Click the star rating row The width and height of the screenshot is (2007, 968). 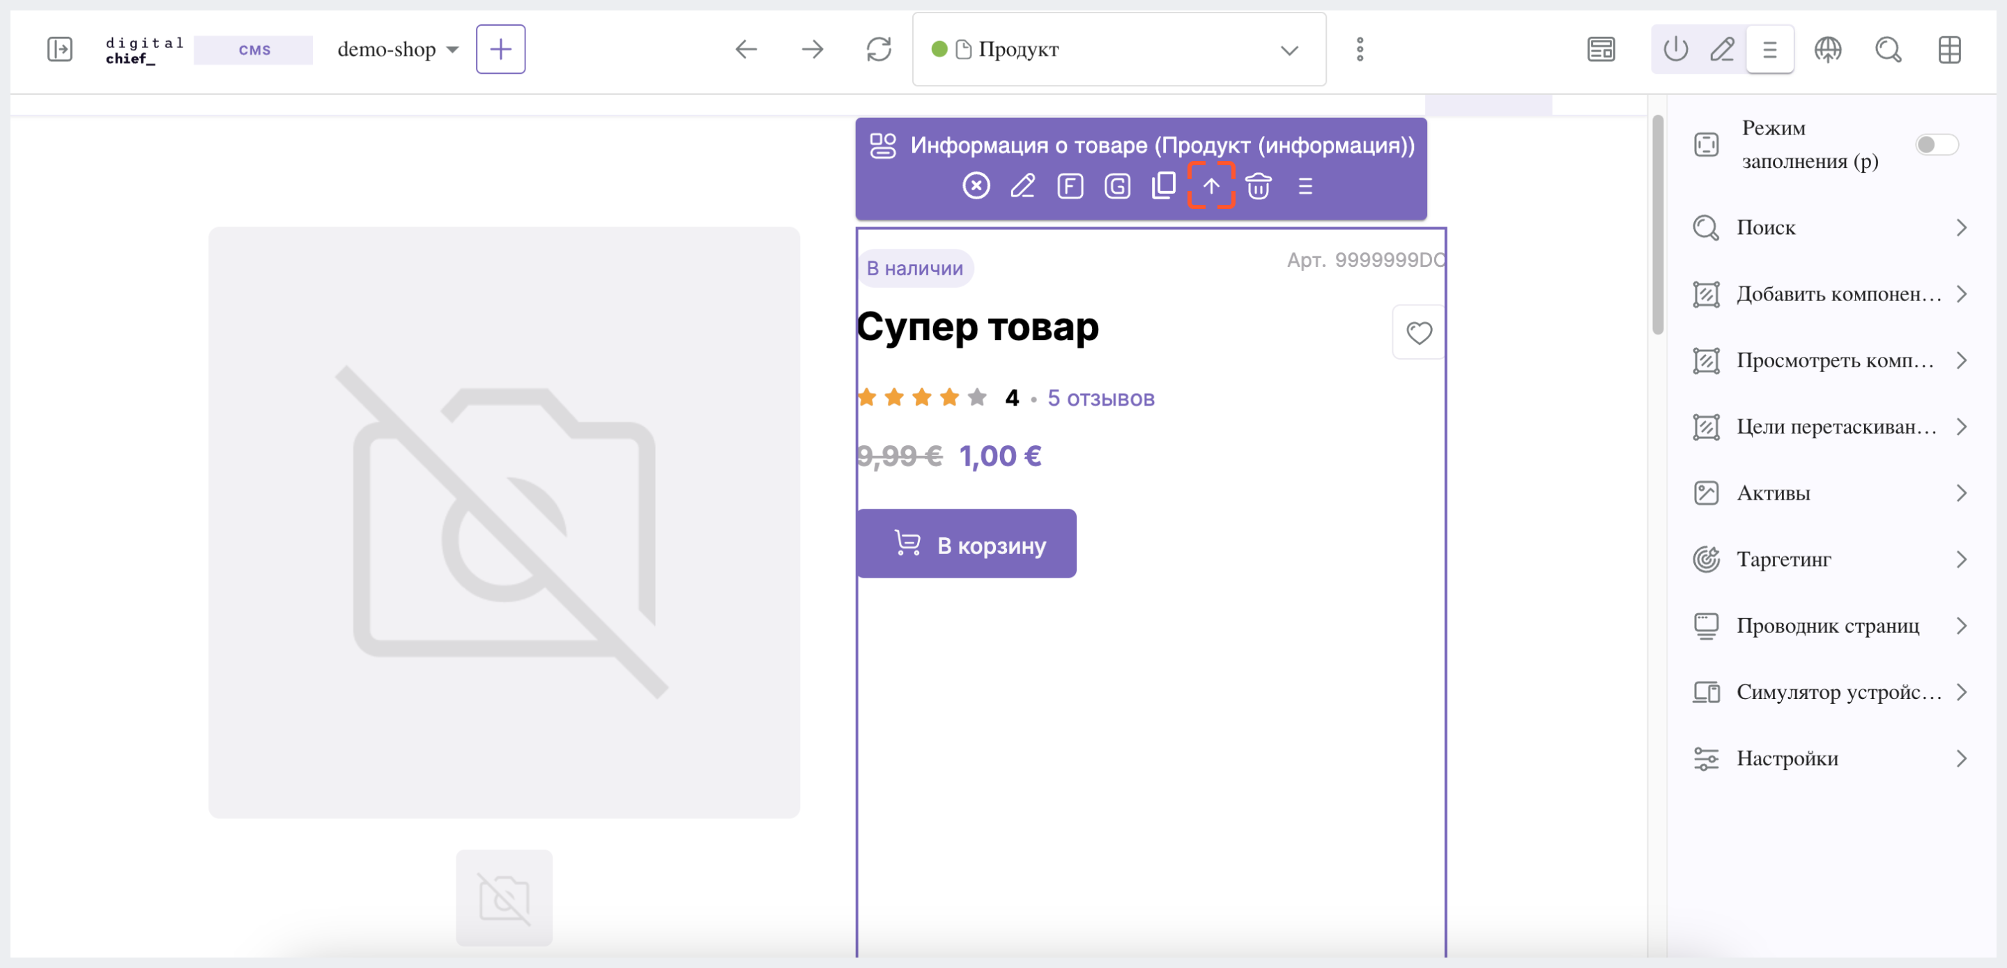[921, 397]
